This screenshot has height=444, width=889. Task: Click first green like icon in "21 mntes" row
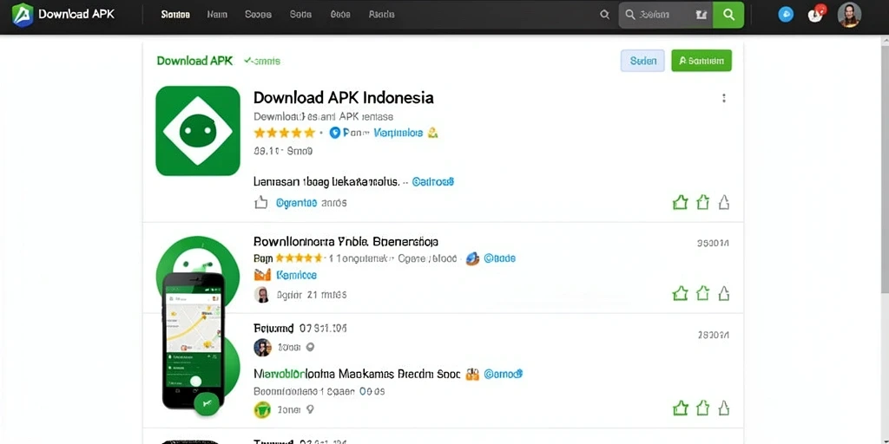(680, 293)
